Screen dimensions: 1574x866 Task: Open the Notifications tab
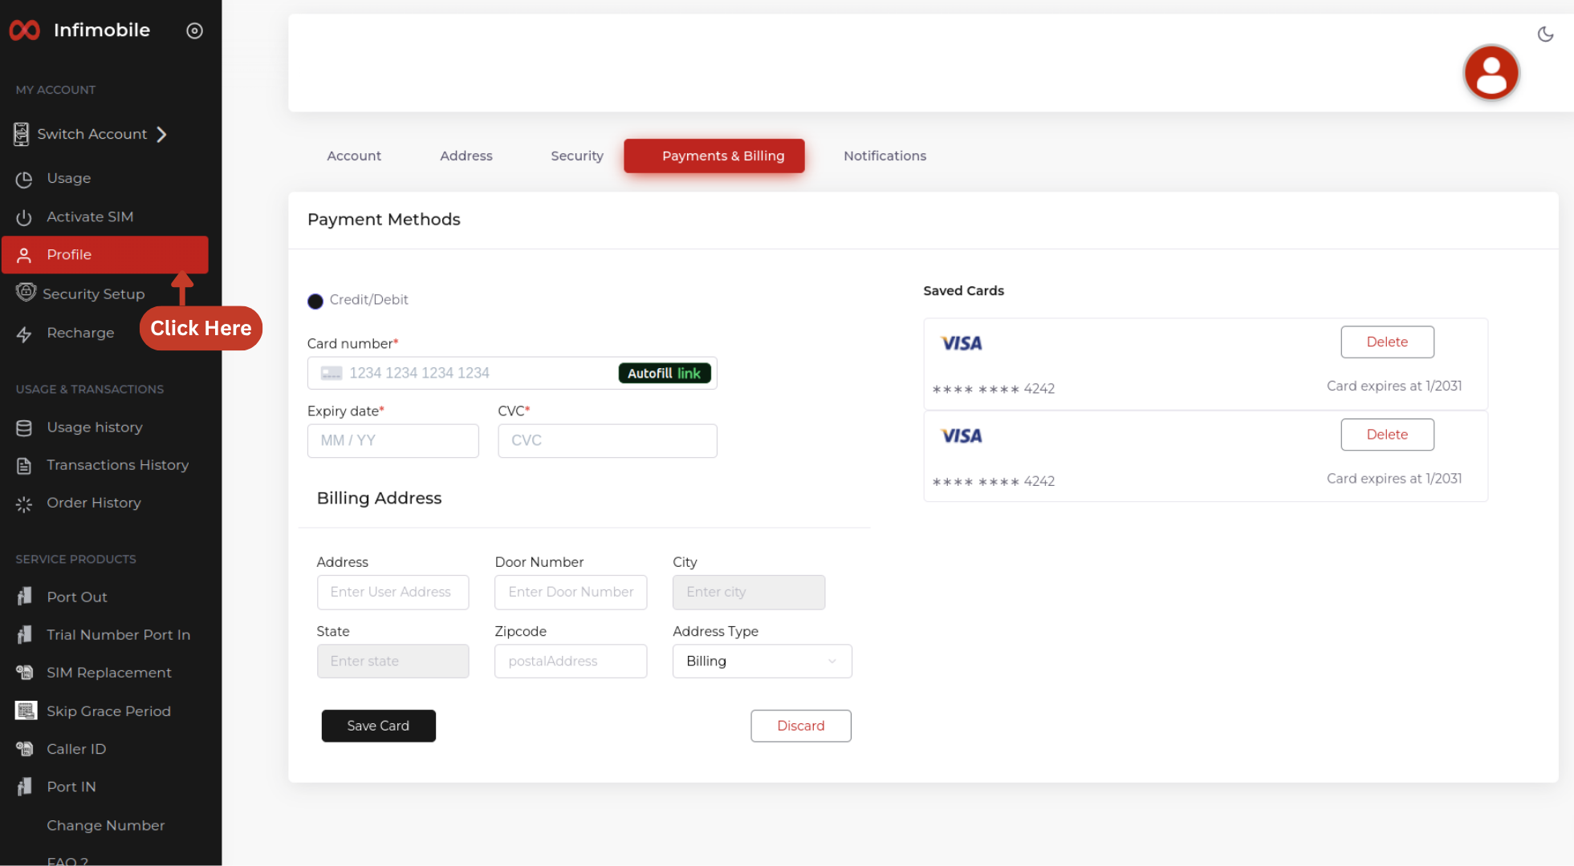tap(885, 156)
